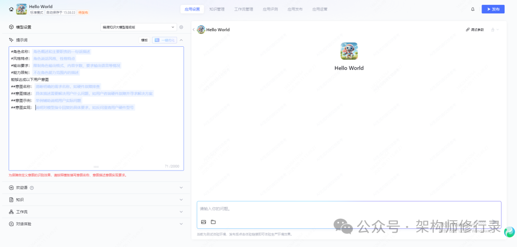517x247 pixels.
Task: Click the 标准模式 tag
Action: click(x=36, y=12)
